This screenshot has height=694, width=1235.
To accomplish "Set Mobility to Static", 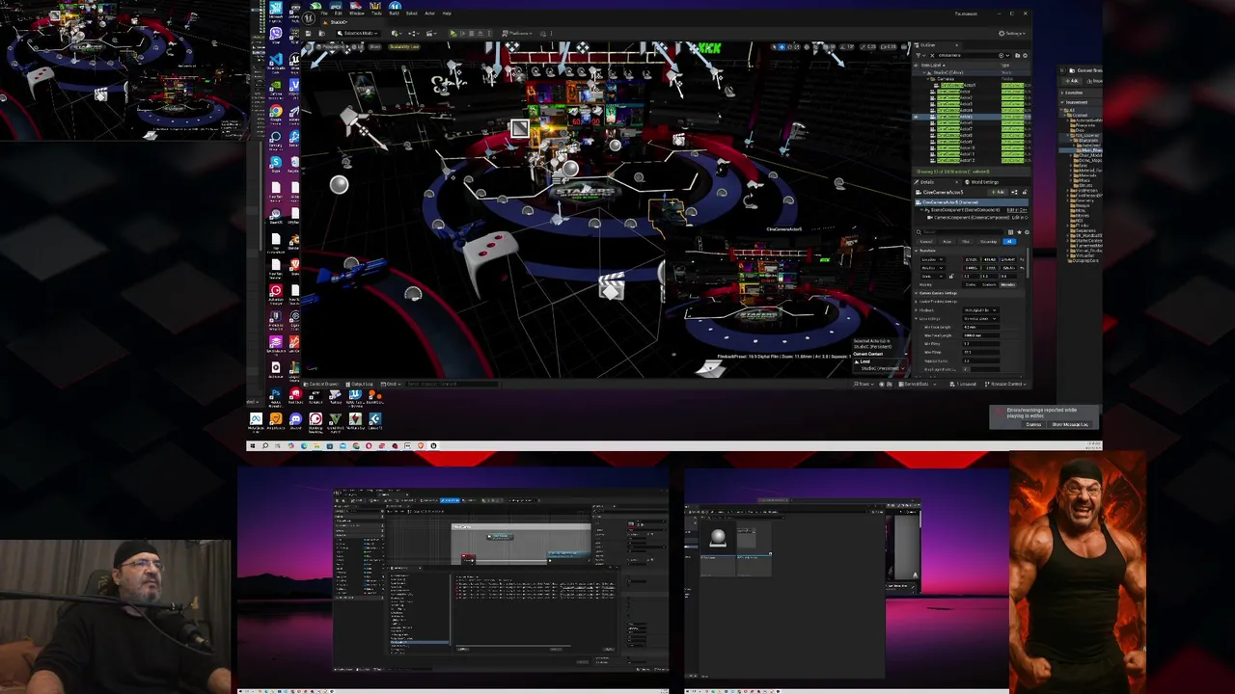I will tap(971, 284).
